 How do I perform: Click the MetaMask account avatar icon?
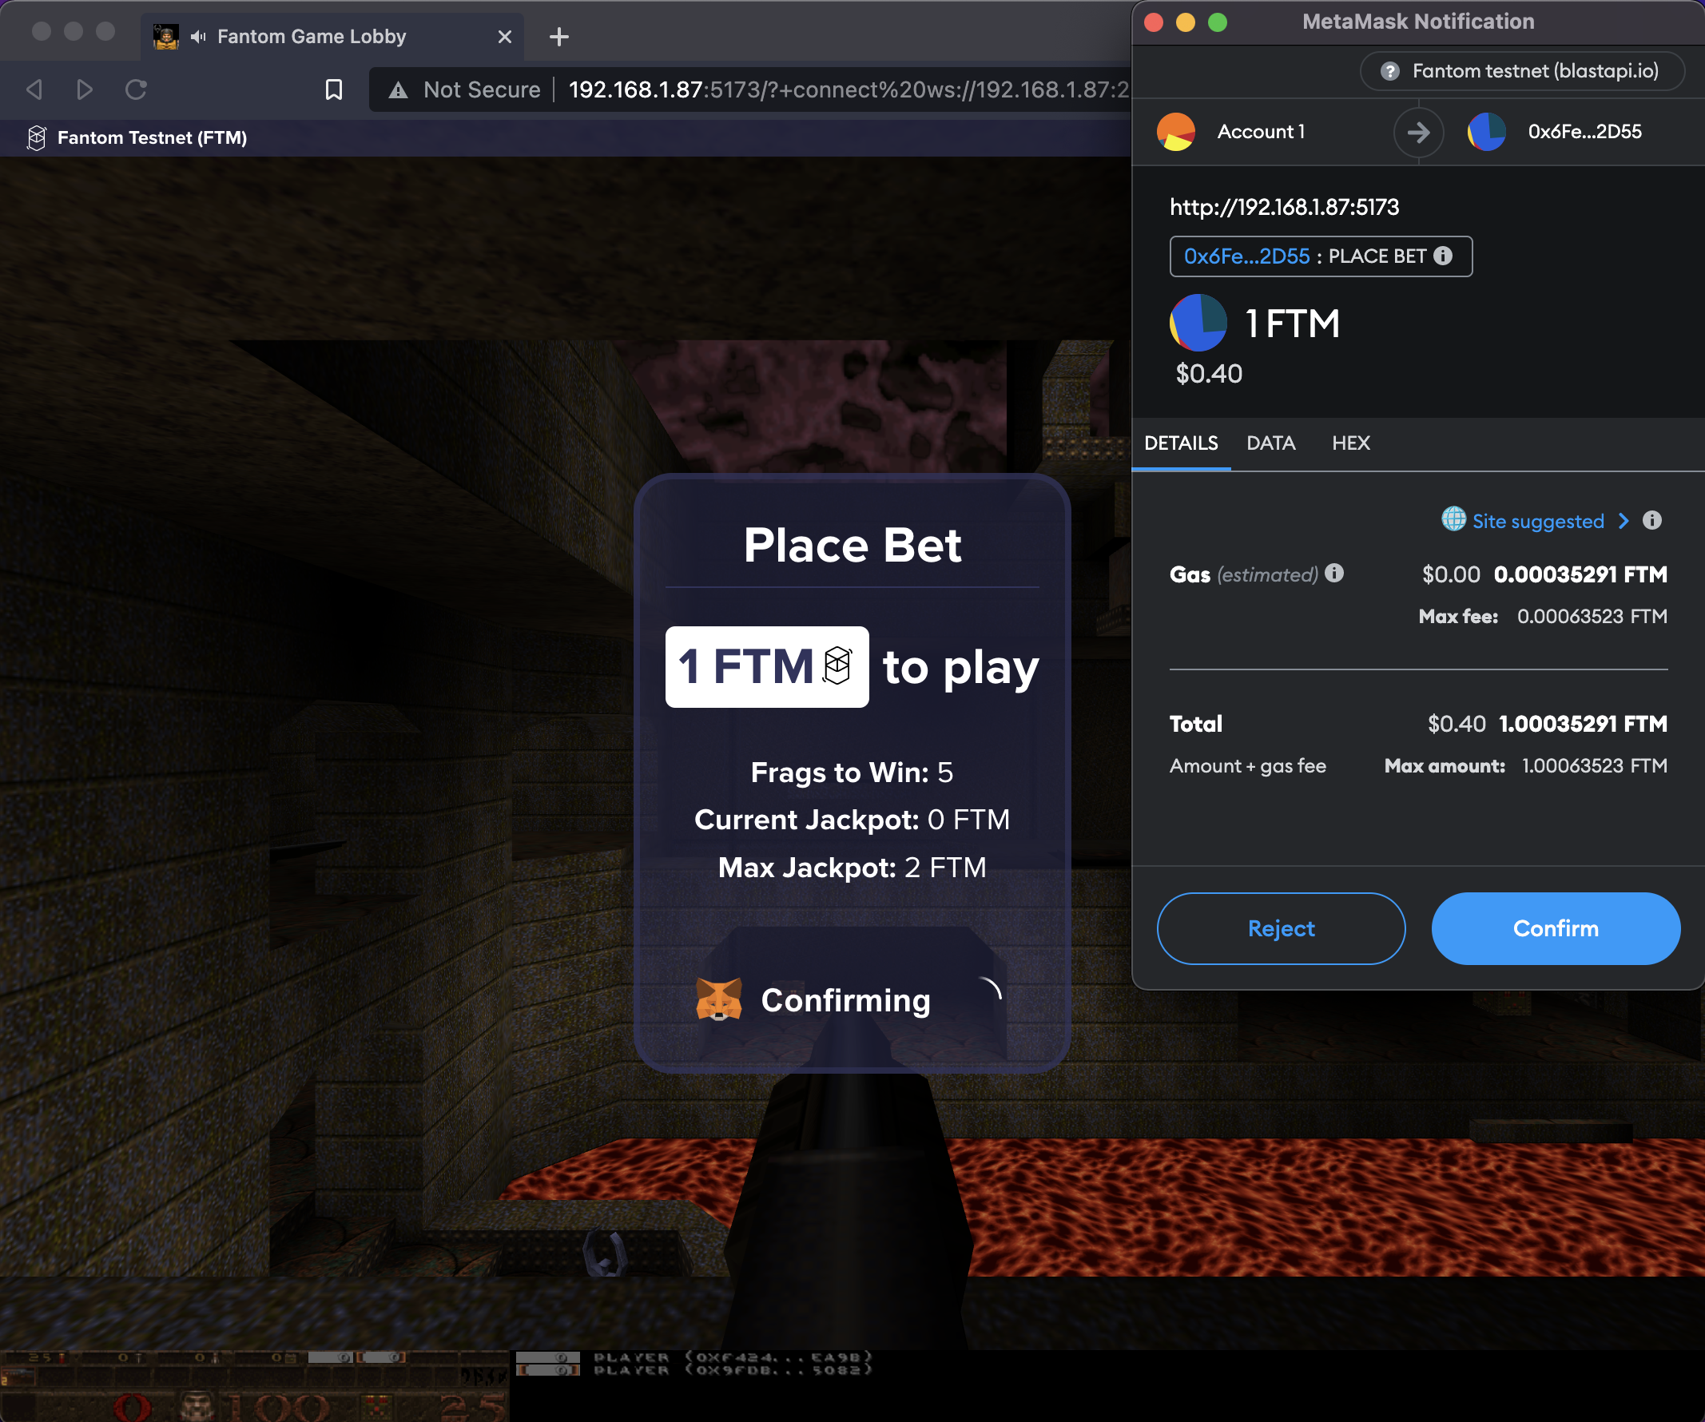point(1176,132)
